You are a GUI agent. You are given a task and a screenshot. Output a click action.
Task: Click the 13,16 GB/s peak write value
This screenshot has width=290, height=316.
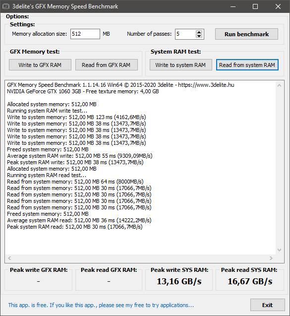(179, 281)
